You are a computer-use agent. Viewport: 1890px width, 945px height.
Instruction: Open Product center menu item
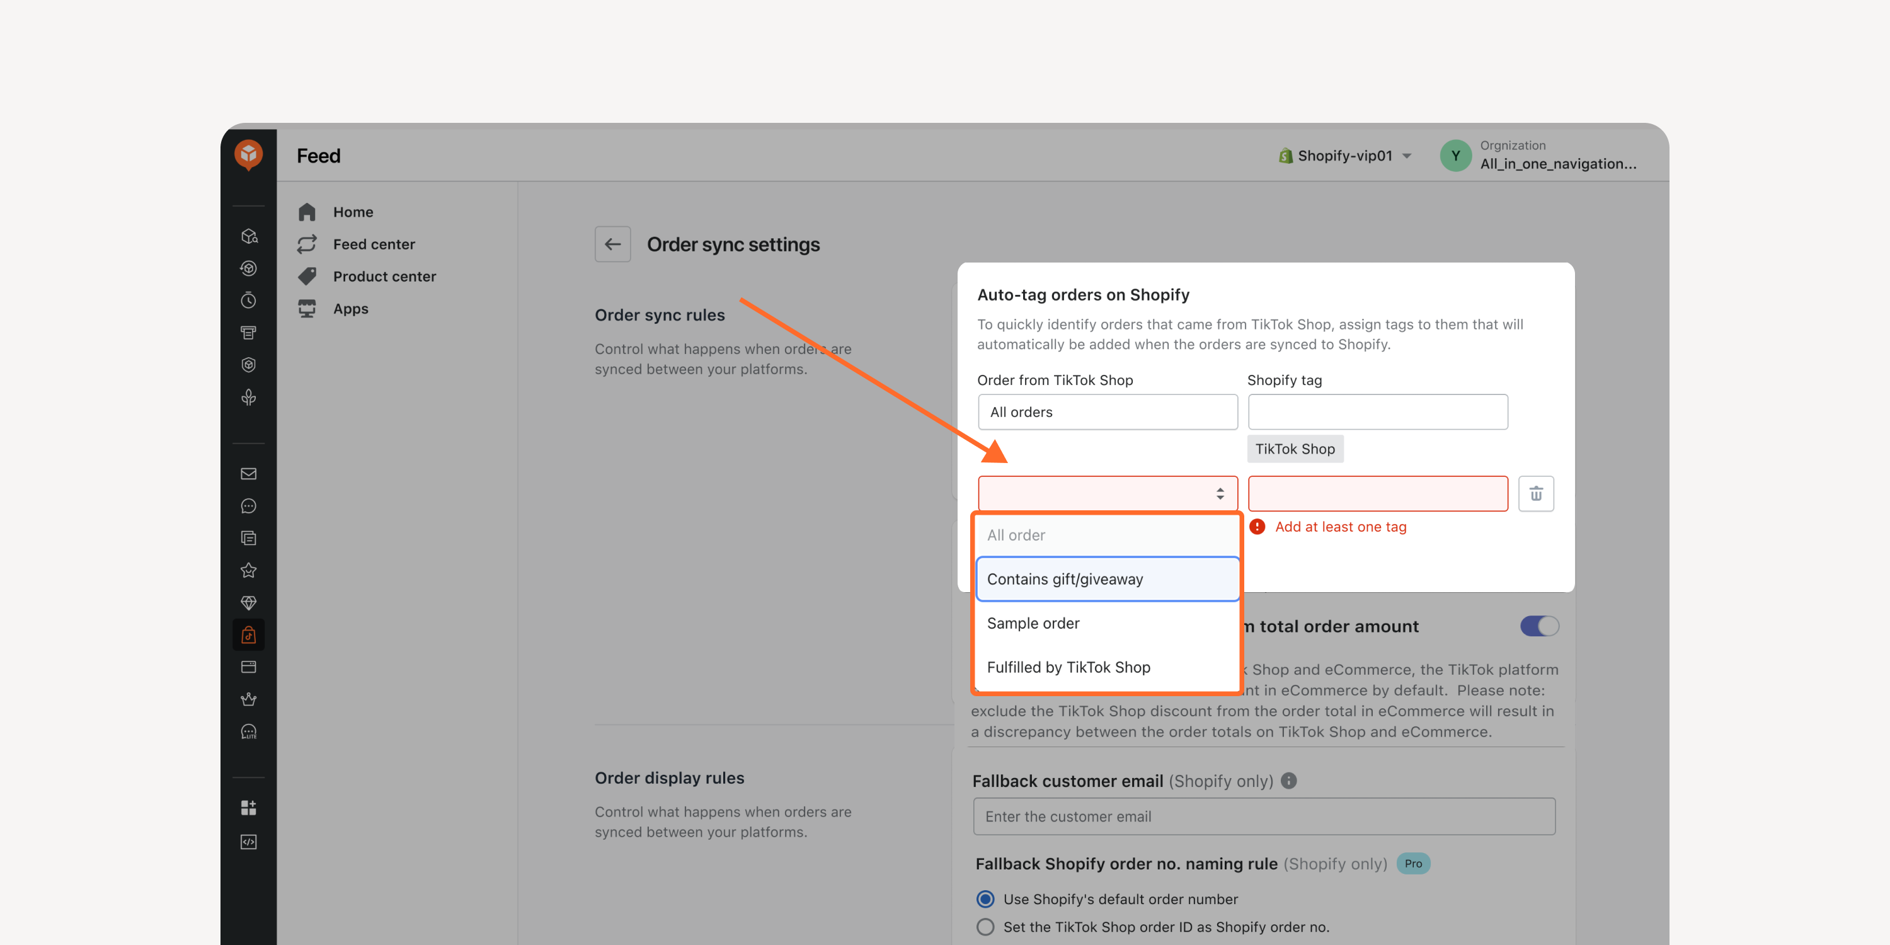(384, 277)
